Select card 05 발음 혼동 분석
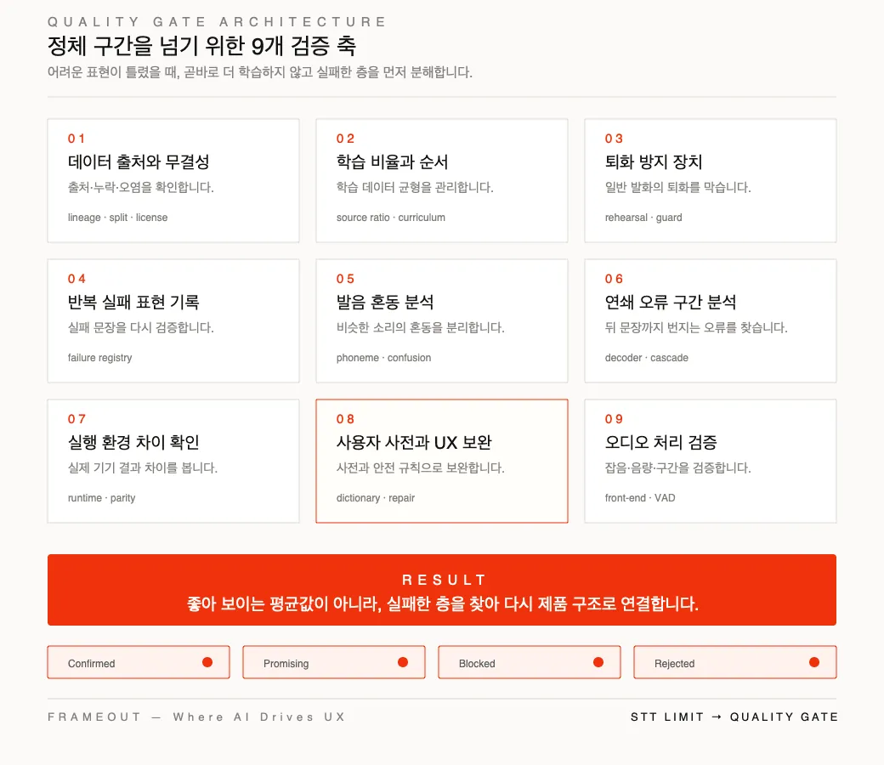 point(441,320)
